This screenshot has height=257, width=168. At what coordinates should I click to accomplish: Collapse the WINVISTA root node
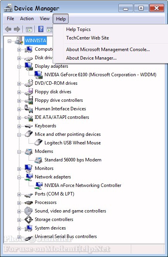10,41
